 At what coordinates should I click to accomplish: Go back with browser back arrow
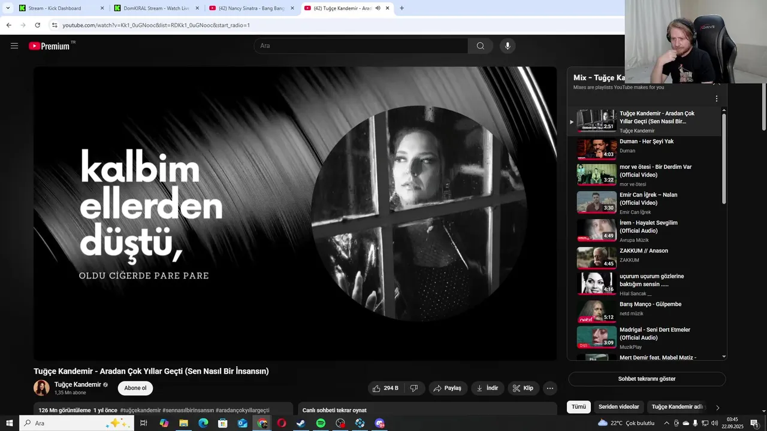(x=8, y=25)
